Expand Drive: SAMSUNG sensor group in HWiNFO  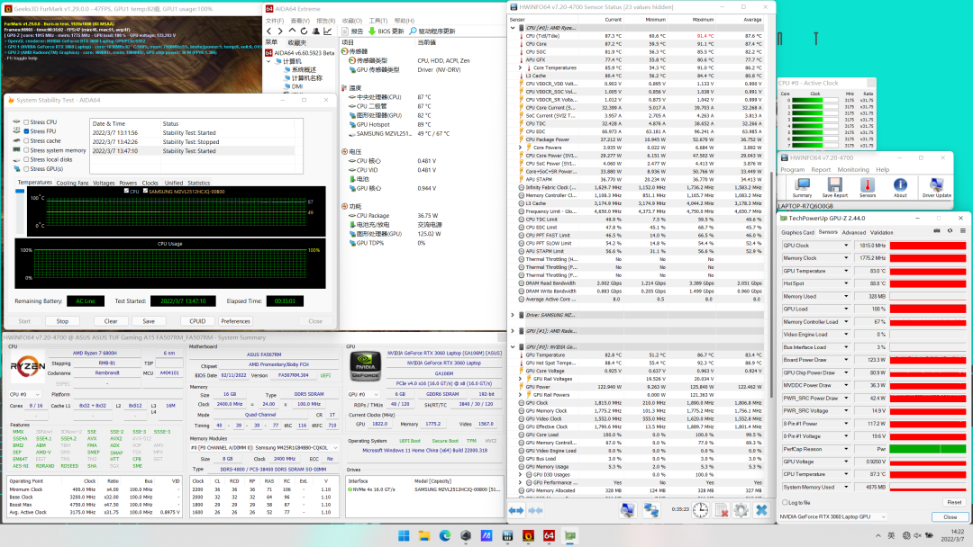(x=513, y=315)
